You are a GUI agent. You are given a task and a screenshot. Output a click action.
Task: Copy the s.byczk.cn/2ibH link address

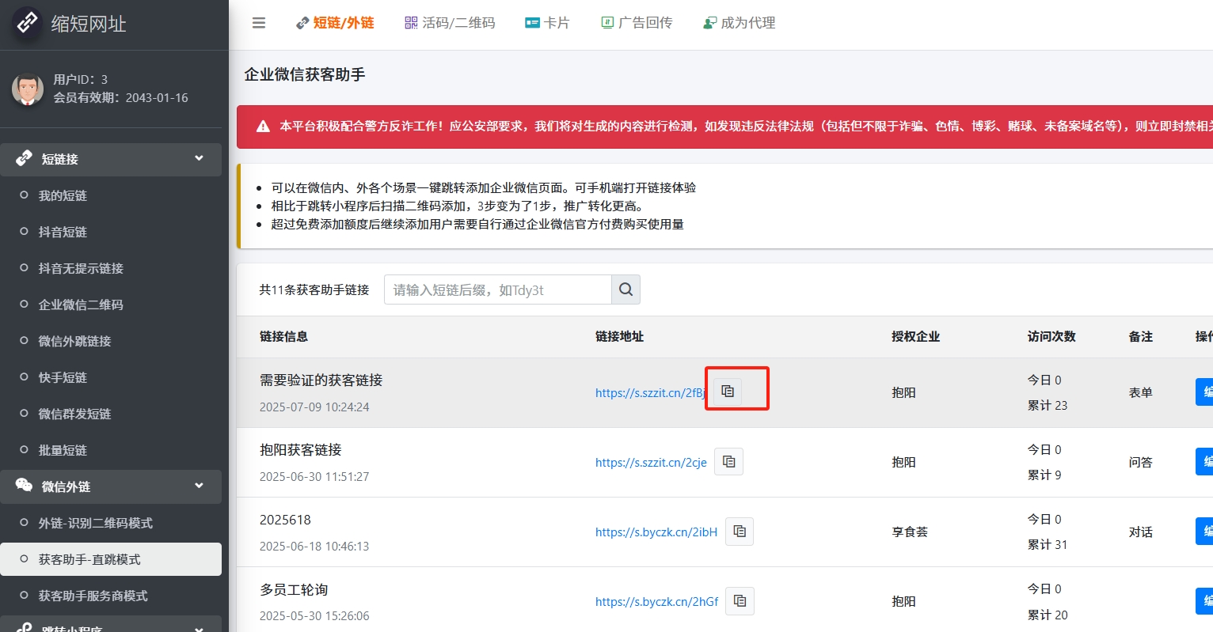pos(740,531)
